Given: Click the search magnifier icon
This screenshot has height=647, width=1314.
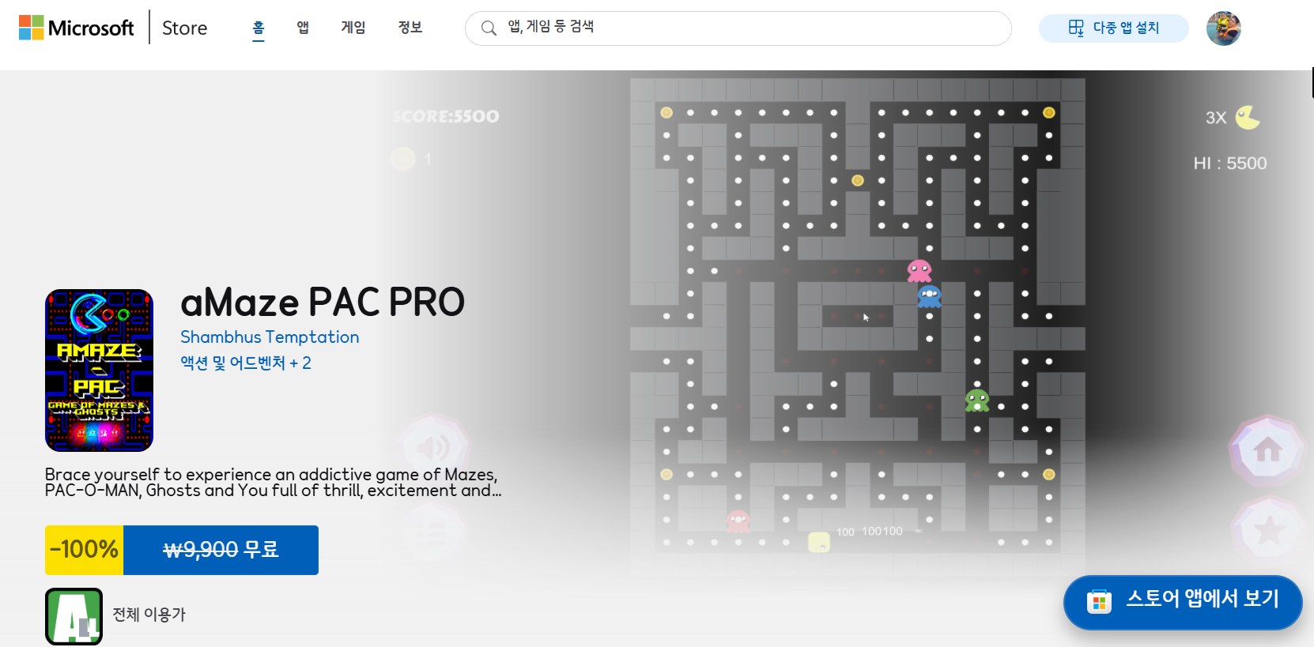Looking at the screenshot, I should (489, 28).
